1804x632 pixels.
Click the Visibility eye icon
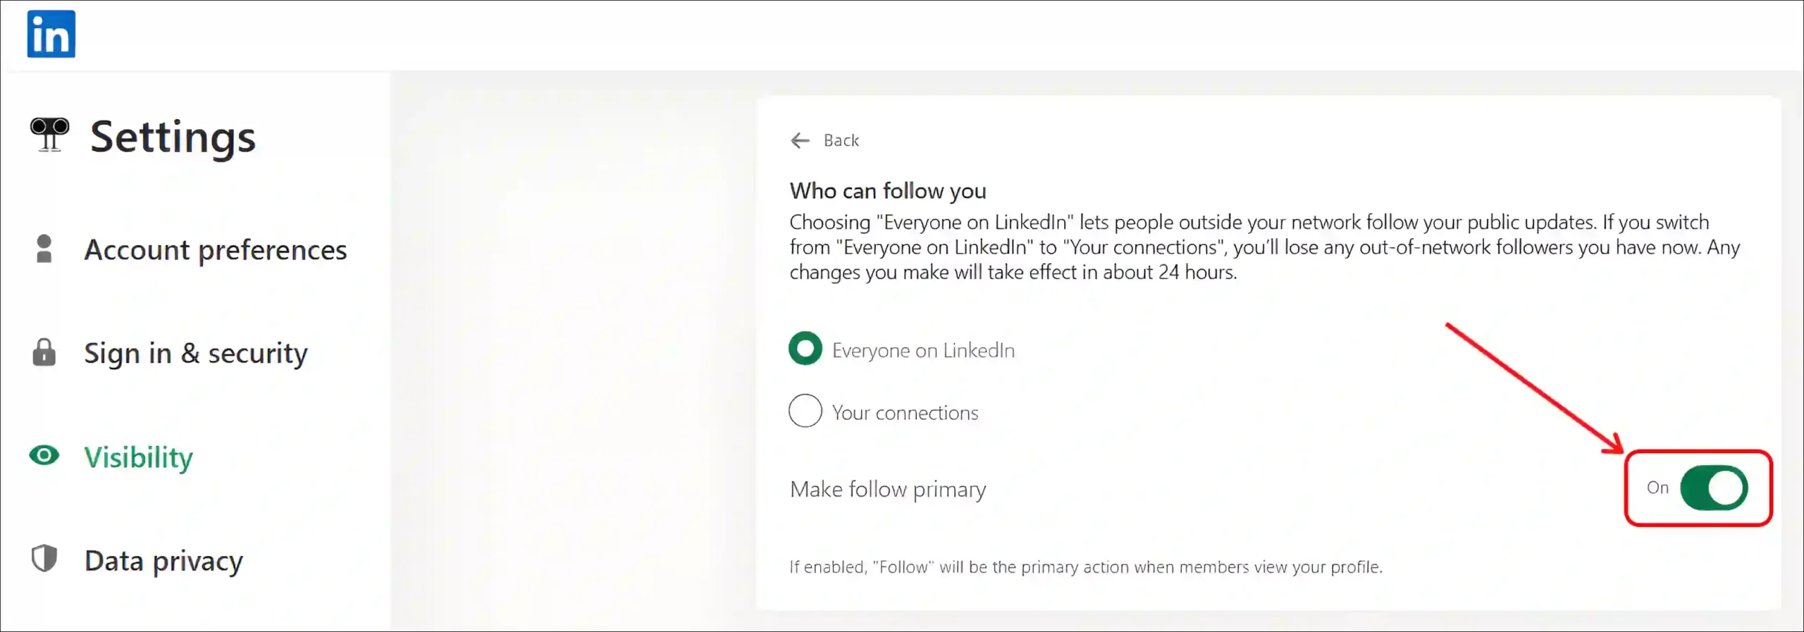44,456
